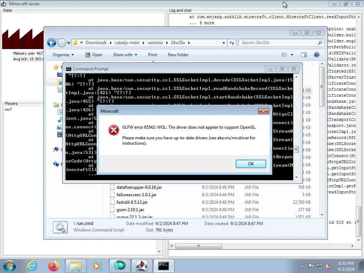364x273 pixels.
Task: Open the recent locations dropdown arrow
Action: click(69, 43)
